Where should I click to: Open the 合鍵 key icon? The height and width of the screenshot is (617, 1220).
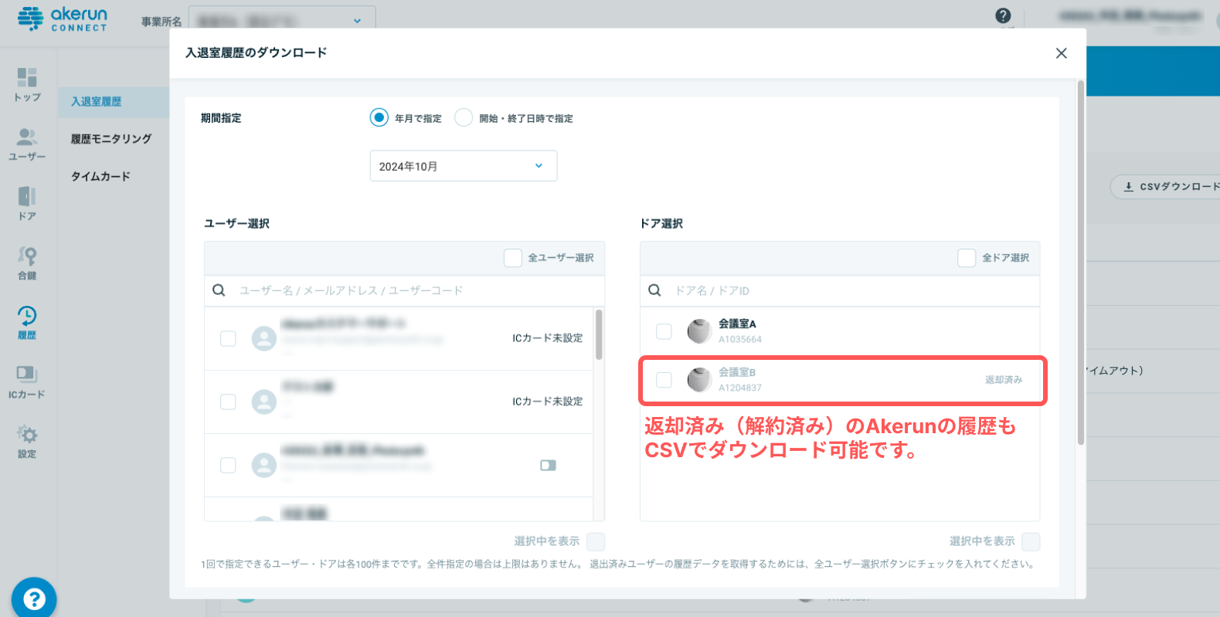click(27, 256)
